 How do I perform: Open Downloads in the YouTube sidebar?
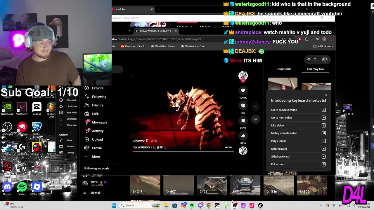pyautogui.click(x=68, y=119)
